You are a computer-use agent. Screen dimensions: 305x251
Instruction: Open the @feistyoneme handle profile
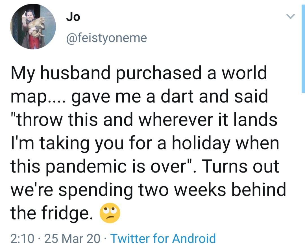[106, 38]
